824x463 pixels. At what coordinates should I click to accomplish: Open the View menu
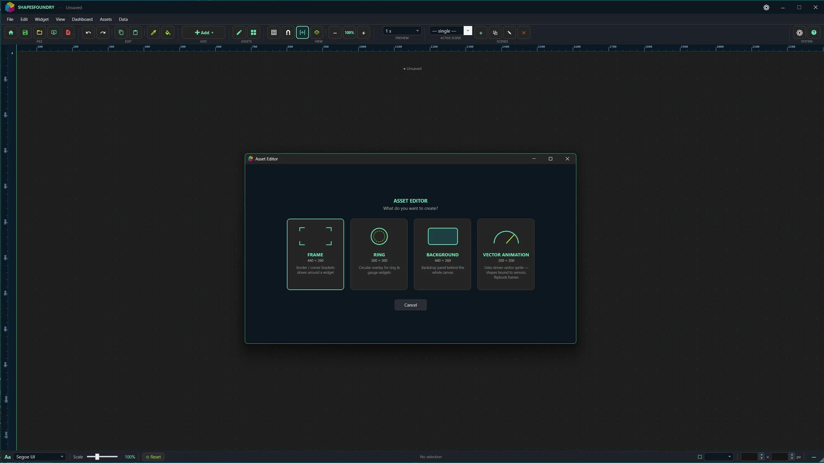[x=60, y=19]
